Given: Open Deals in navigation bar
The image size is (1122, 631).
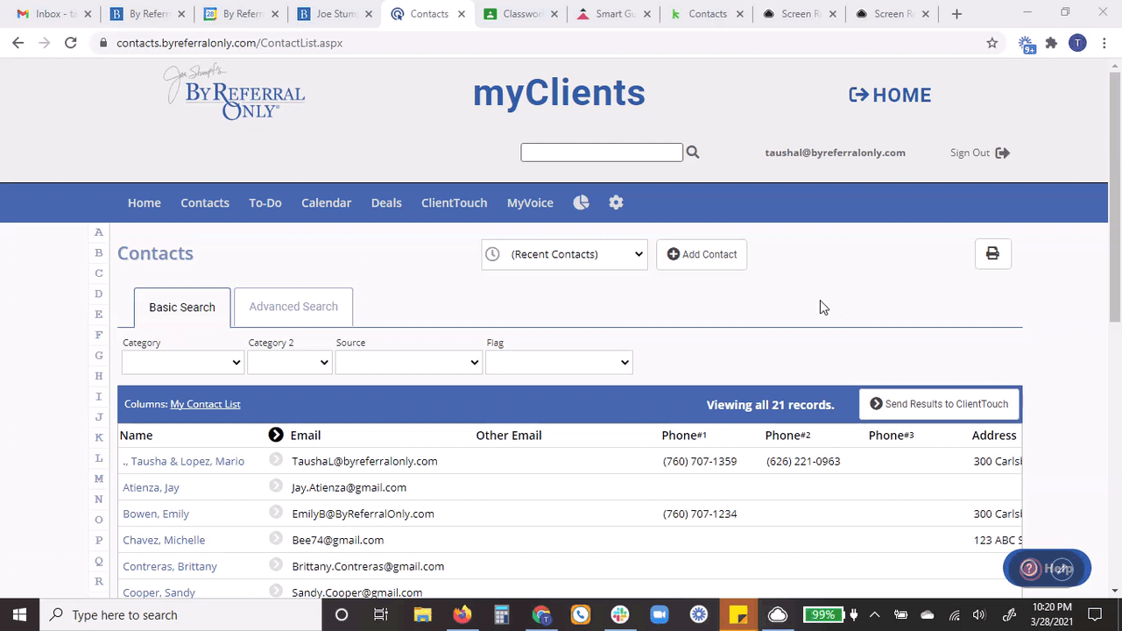Looking at the screenshot, I should coord(386,202).
